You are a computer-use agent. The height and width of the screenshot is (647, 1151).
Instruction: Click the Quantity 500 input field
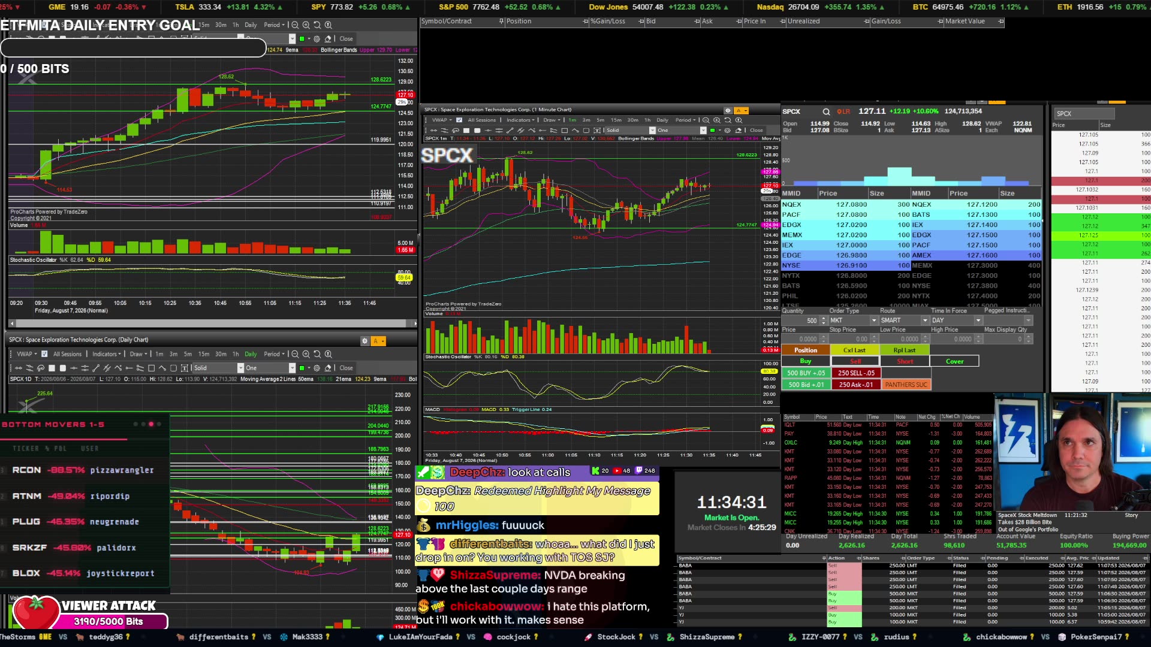click(801, 321)
